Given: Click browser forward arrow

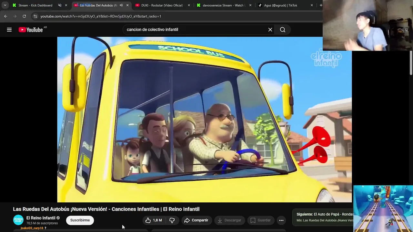Looking at the screenshot, I should click(15, 16).
